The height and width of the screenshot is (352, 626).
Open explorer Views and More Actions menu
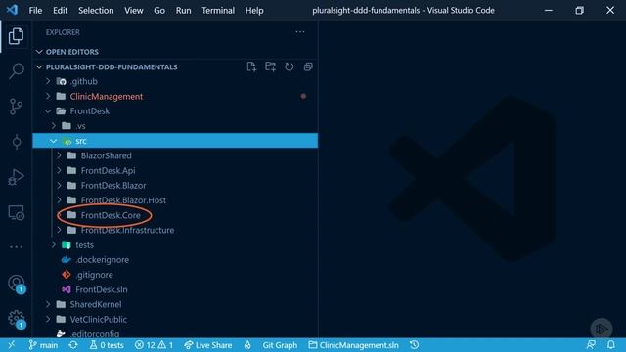click(300, 32)
